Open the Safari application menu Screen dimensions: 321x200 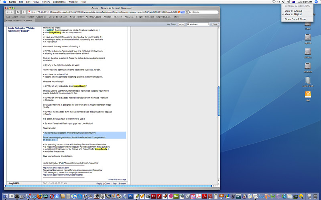[x=12, y=2]
